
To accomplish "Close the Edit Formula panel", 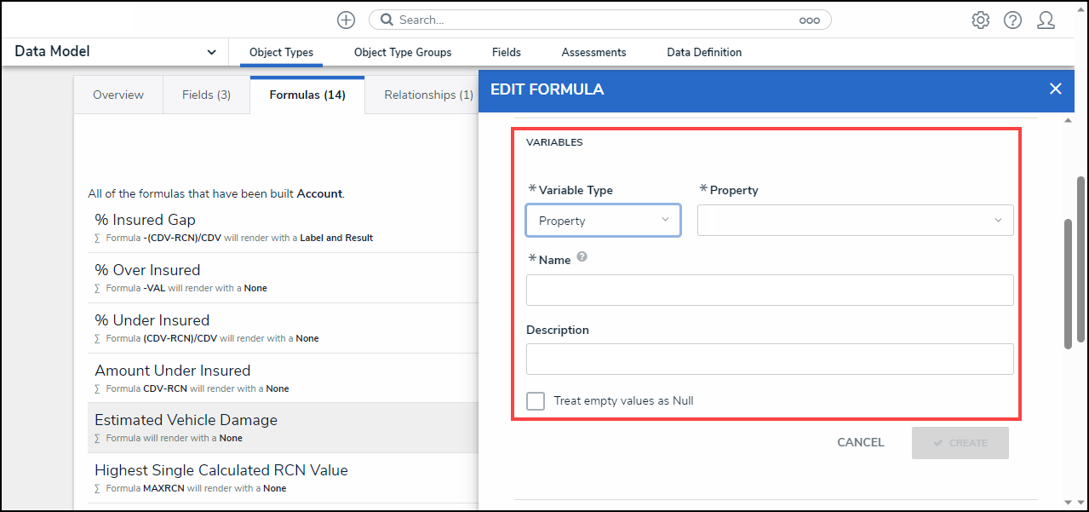I will click(x=1056, y=89).
